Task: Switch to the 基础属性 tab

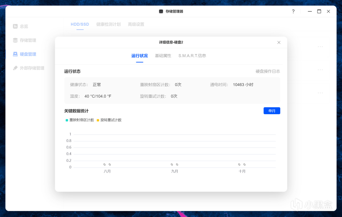Action: 163,56
